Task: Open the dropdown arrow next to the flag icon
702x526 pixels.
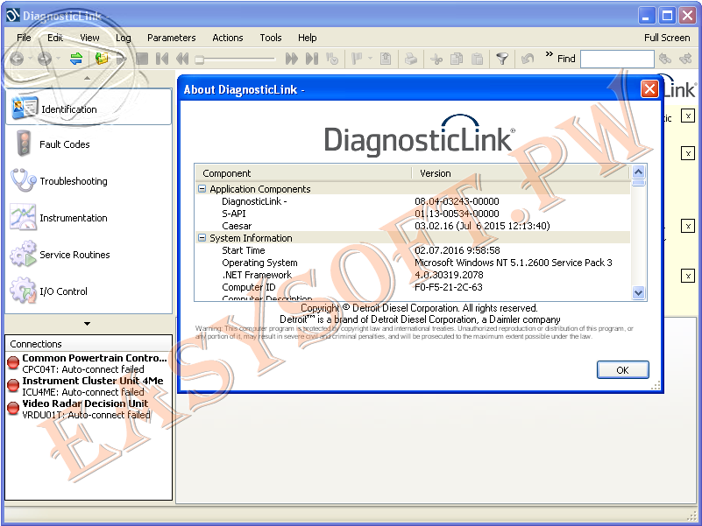Action: [x=370, y=59]
